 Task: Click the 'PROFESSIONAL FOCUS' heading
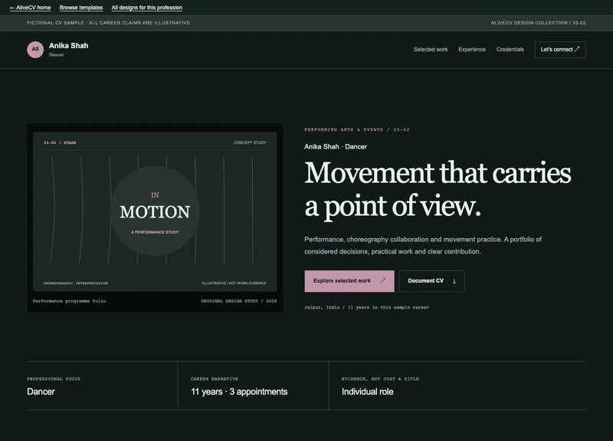pos(54,379)
